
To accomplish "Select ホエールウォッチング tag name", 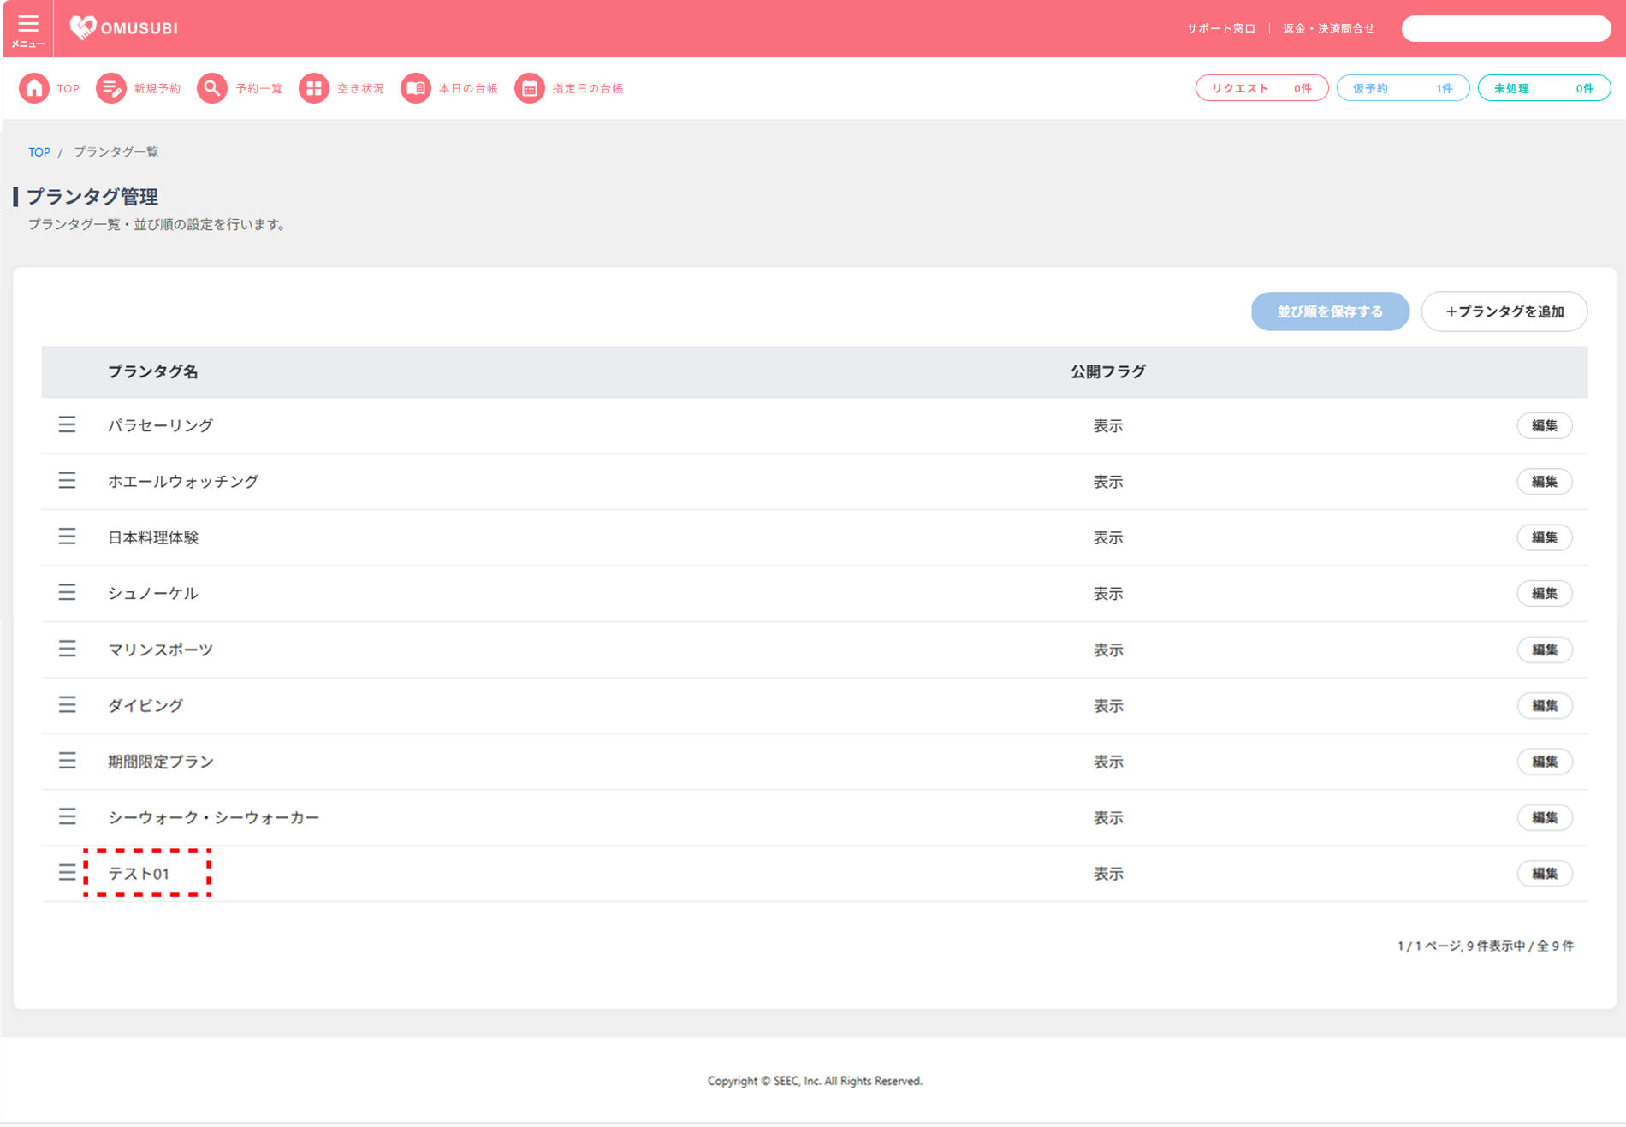I will coord(183,482).
